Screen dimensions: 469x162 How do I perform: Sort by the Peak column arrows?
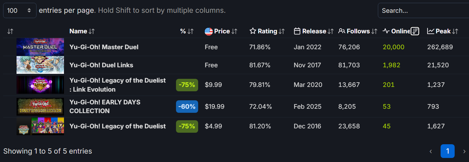tap(455, 31)
